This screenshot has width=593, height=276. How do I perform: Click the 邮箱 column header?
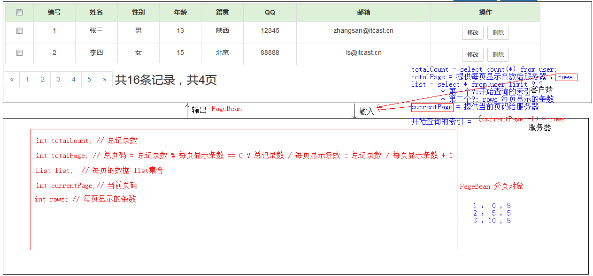[363, 12]
